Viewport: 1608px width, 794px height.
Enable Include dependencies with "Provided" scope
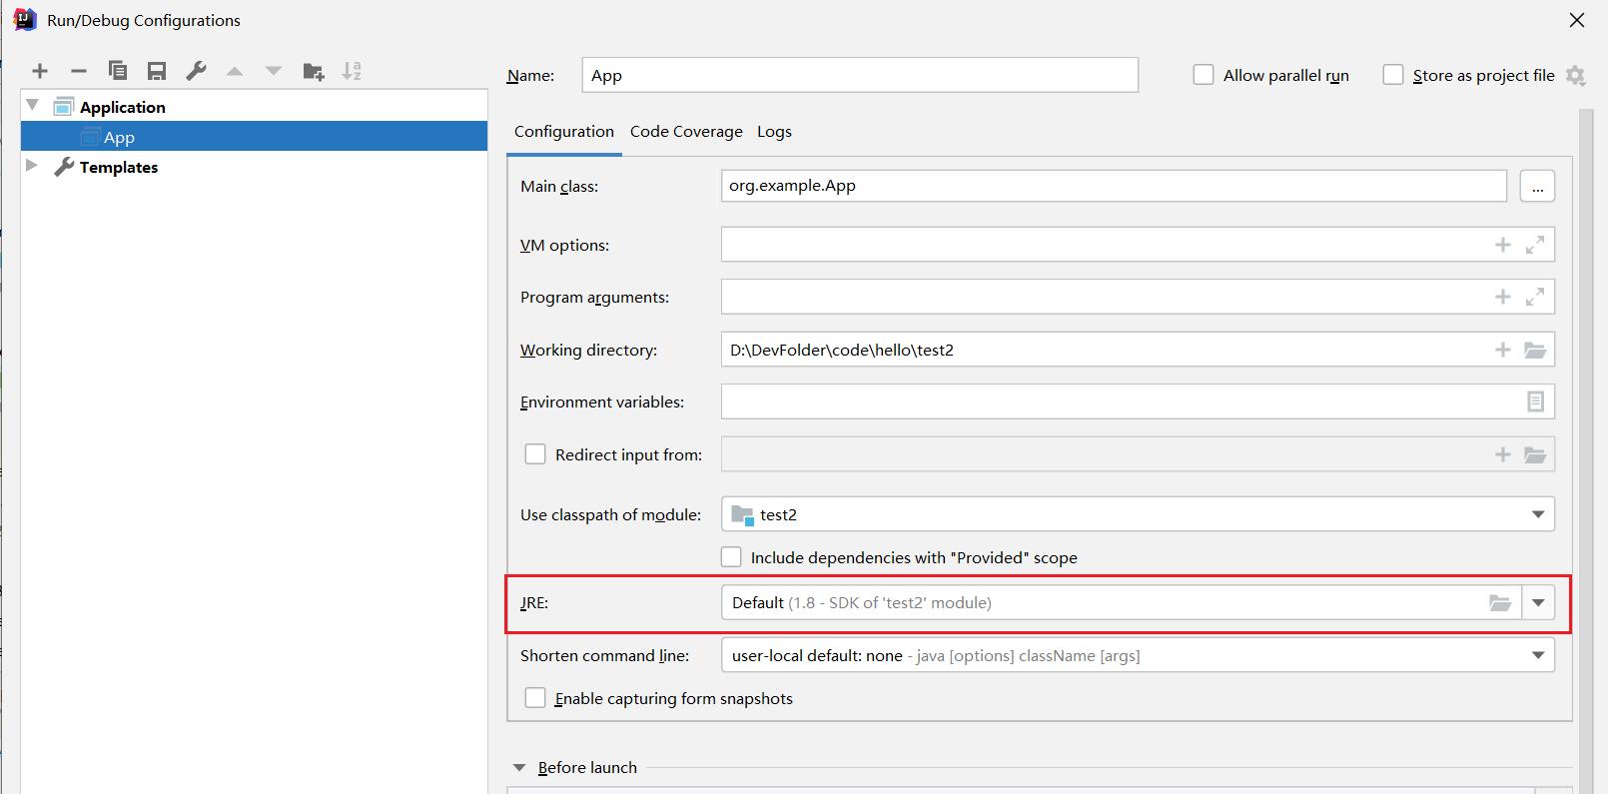click(x=731, y=557)
